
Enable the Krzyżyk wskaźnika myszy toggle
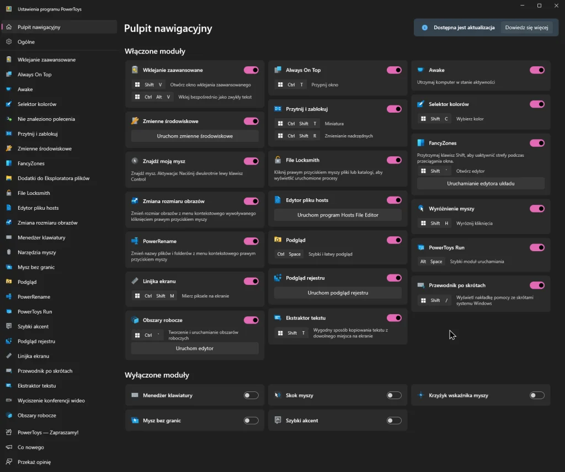(x=537, y=395)
